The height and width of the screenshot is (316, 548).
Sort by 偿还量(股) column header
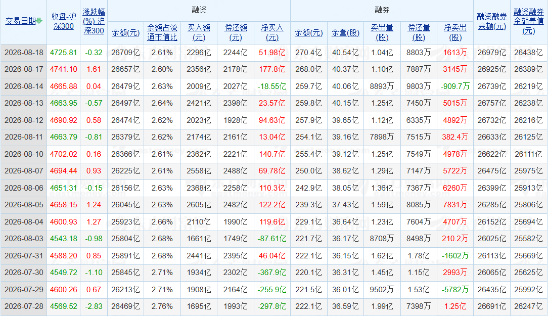click(x=419, y=32)
